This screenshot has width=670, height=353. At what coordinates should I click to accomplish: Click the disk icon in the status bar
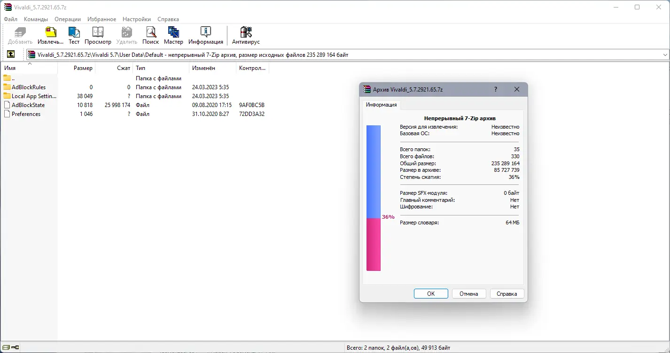[x=6, y=348]
